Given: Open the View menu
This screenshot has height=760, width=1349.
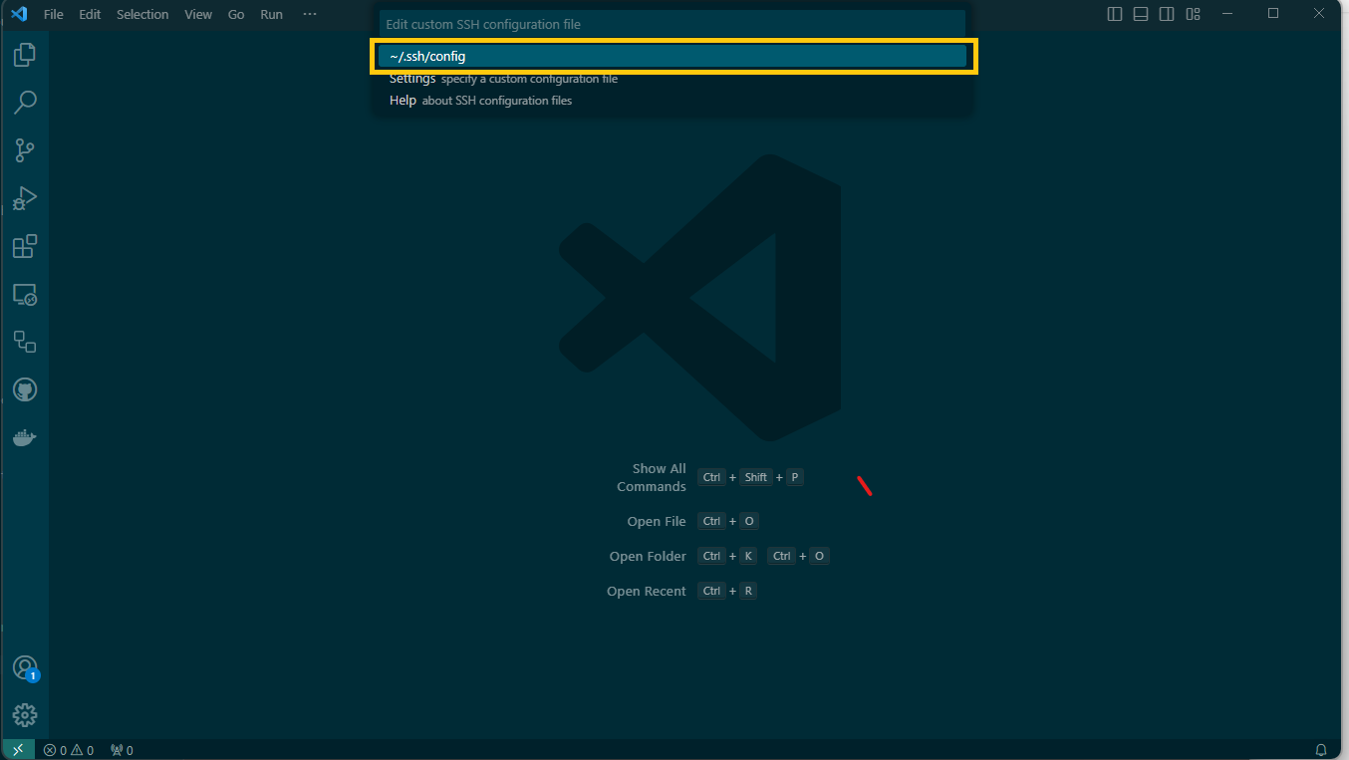Looking at the screenshot, I should (x=197, y=14).
